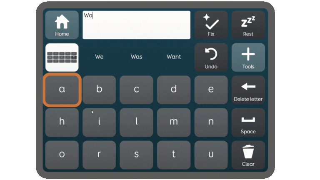The image size is (320, 180).
Task: Tap the letter "o" key
Action: pos(62,155)
